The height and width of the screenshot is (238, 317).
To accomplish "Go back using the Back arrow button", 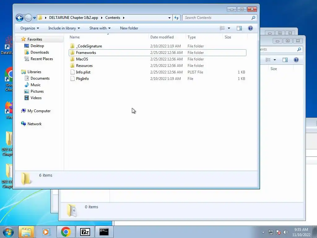I will point(20,18).
